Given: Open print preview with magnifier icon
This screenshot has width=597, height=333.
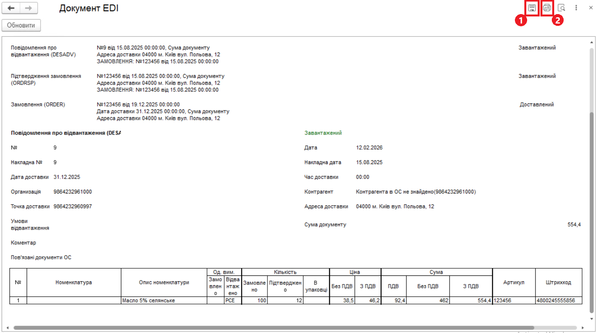Looking at the screenshot, I should tap(562, 8).
